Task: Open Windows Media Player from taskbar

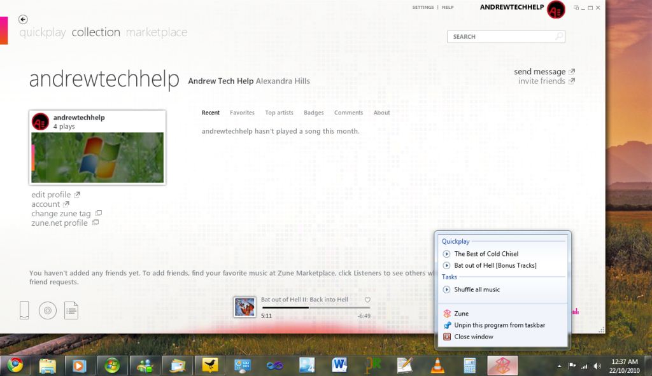Action: tap(80, 366)
